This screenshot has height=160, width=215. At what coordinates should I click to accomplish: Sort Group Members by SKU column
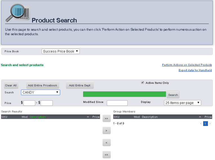pyautogui.click(x=116, y=117)
